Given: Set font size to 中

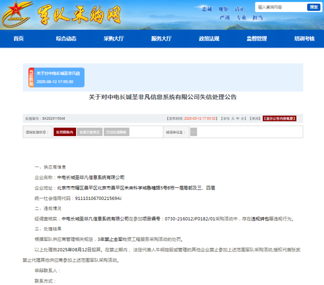Looking at the screenshot, I should 238,119.
